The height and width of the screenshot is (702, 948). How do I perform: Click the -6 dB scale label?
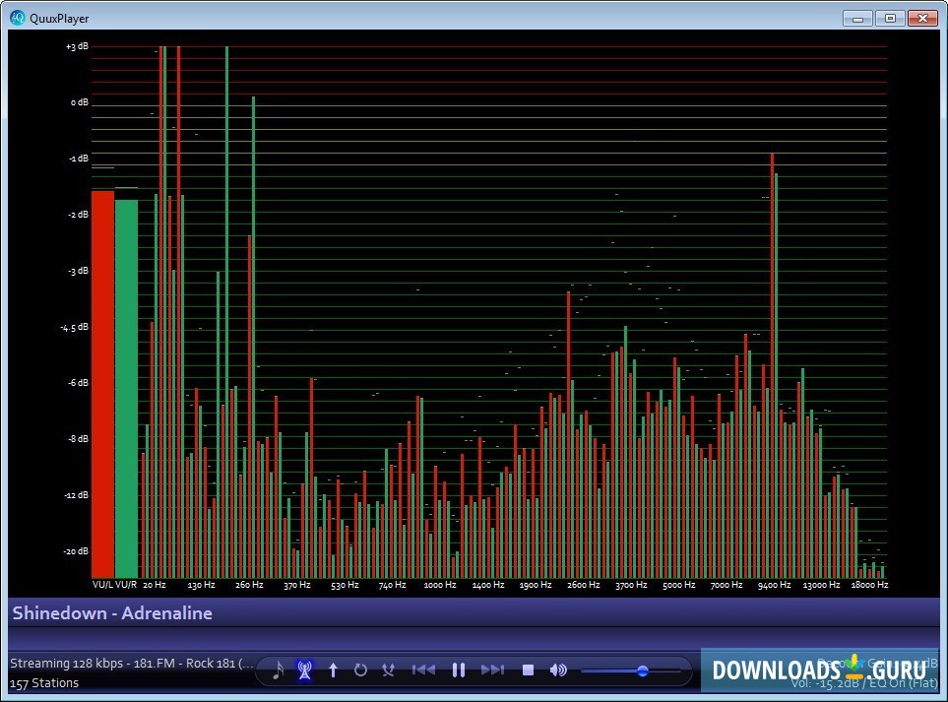pos(78,383)
